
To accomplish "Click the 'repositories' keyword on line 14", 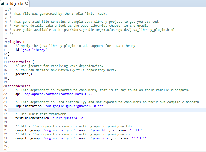I will pos(19,62).
